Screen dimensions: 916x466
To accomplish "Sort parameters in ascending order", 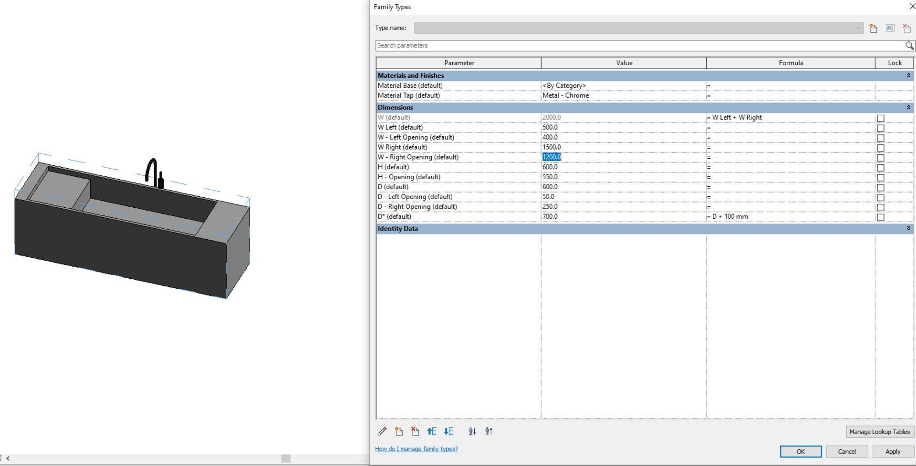I will [472, 431].
